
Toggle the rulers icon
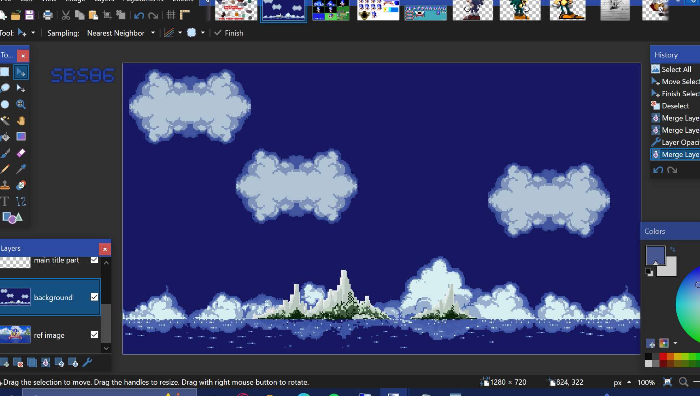(185, 15)
